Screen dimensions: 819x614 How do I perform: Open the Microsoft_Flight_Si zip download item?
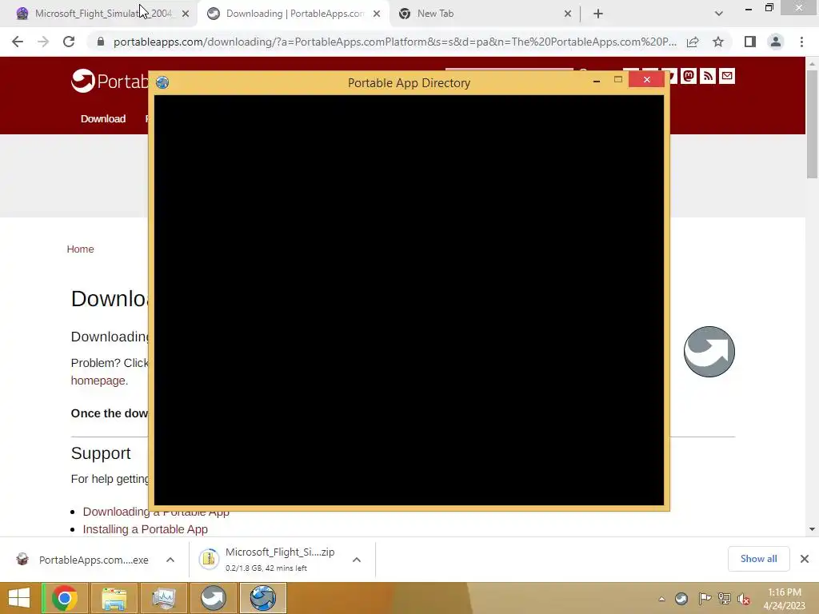point(269,559)
